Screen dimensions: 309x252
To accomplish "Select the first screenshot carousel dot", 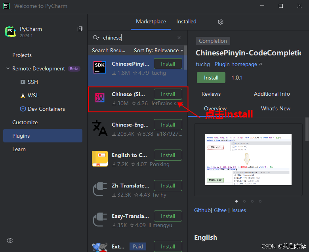I will [237, 201].
